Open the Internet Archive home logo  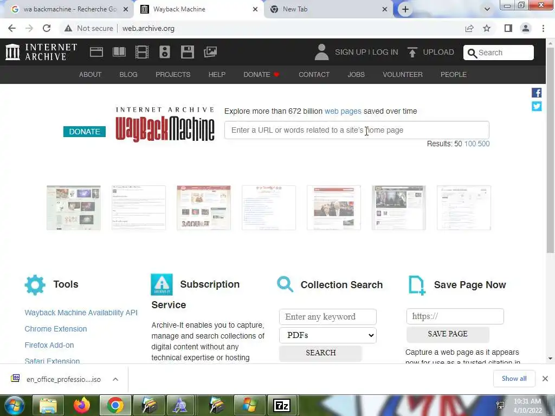point(41,52)
